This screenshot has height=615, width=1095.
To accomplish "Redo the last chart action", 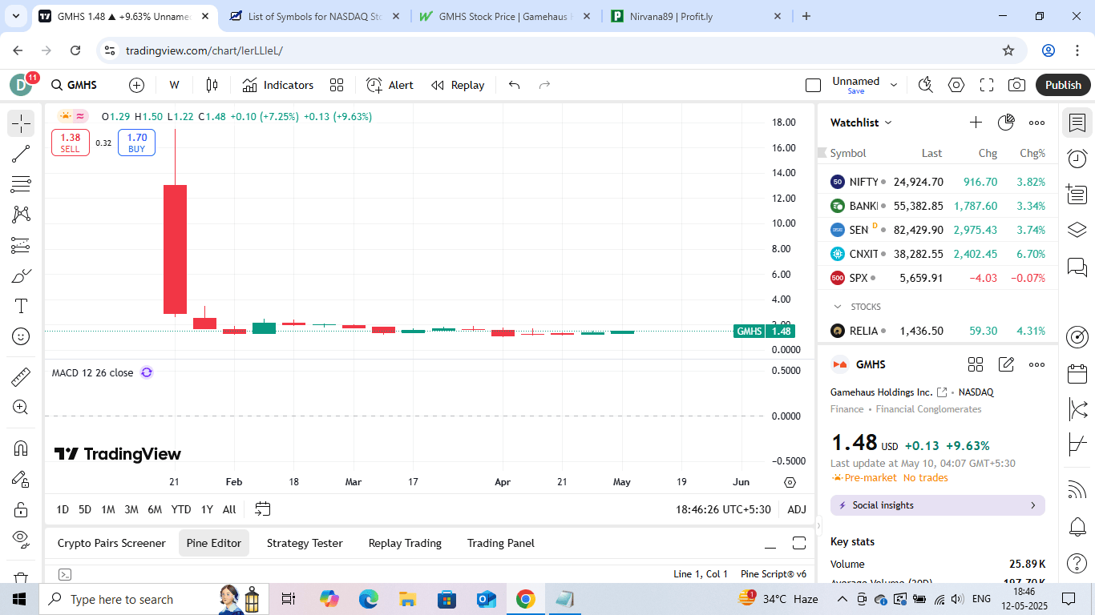I will [544, 85].
